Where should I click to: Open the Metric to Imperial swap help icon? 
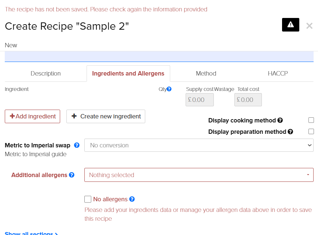(x=76, y=145)
